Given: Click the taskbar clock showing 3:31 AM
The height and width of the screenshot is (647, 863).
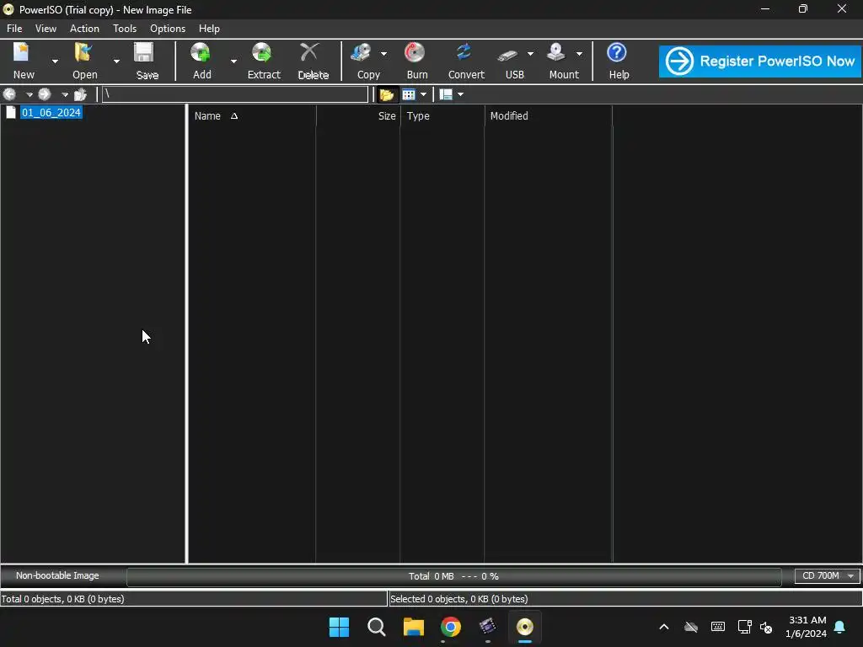Looking at the screenshot, I should point(807,627).
